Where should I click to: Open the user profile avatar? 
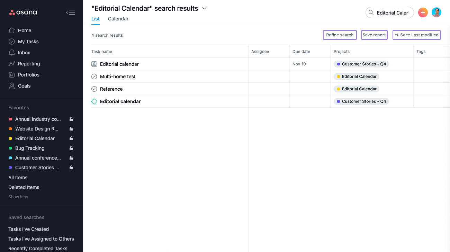point(436,12)
